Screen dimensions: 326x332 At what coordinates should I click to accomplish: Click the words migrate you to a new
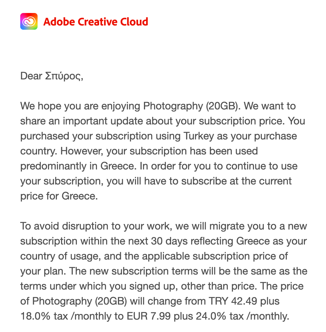(x=258, y=226)
